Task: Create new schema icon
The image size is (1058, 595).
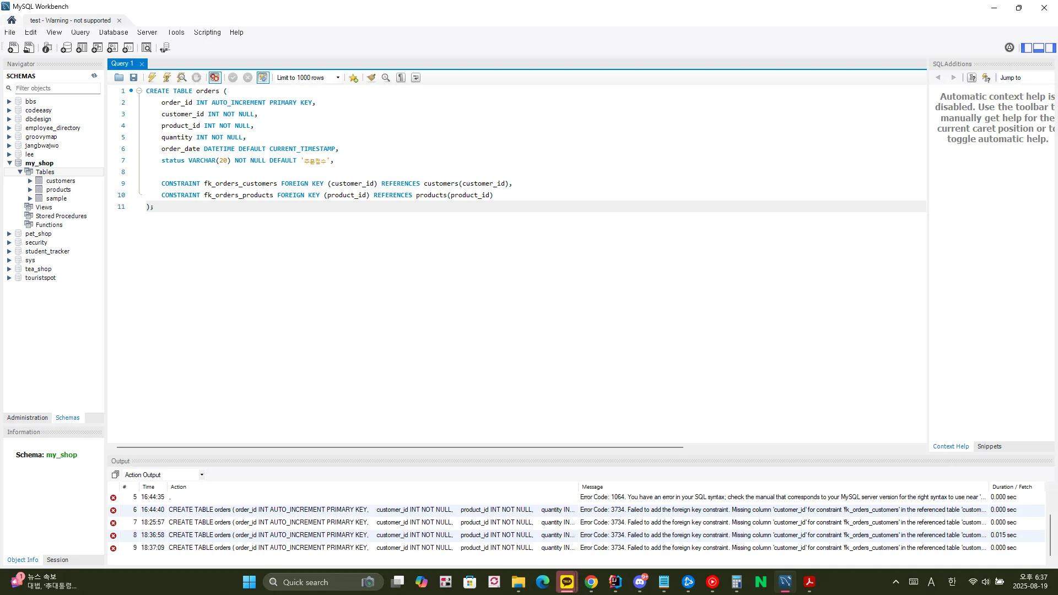Action: click(66, 48)
